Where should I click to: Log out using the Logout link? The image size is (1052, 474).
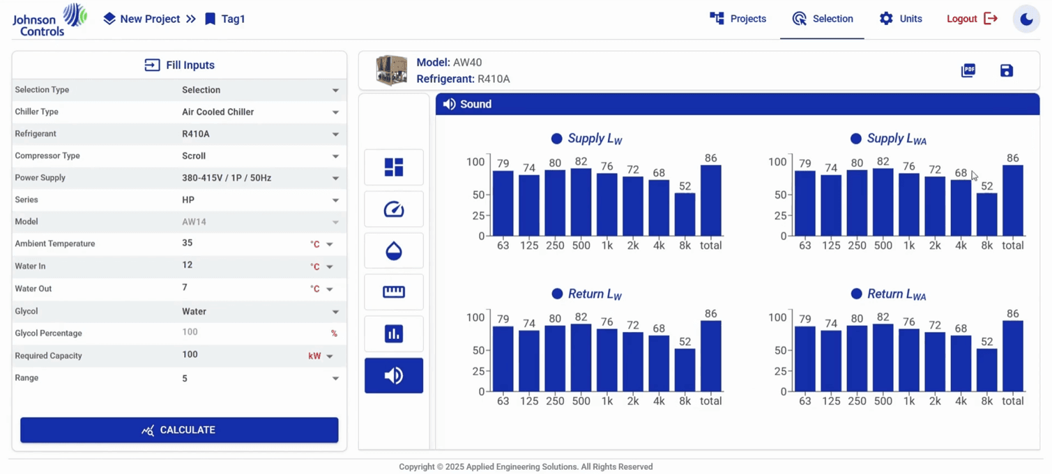[973, 19]
